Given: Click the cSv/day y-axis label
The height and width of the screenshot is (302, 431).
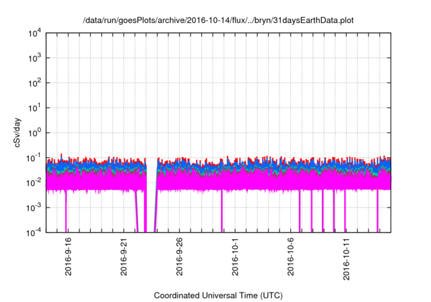Looking at the screenshot, I should coord(17,133).
